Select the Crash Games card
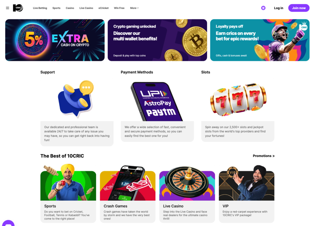This screenshot has height=226, width=314. [128, 194]
